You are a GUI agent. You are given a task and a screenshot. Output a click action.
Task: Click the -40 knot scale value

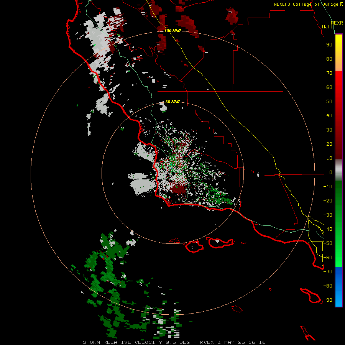pos(328,229)
